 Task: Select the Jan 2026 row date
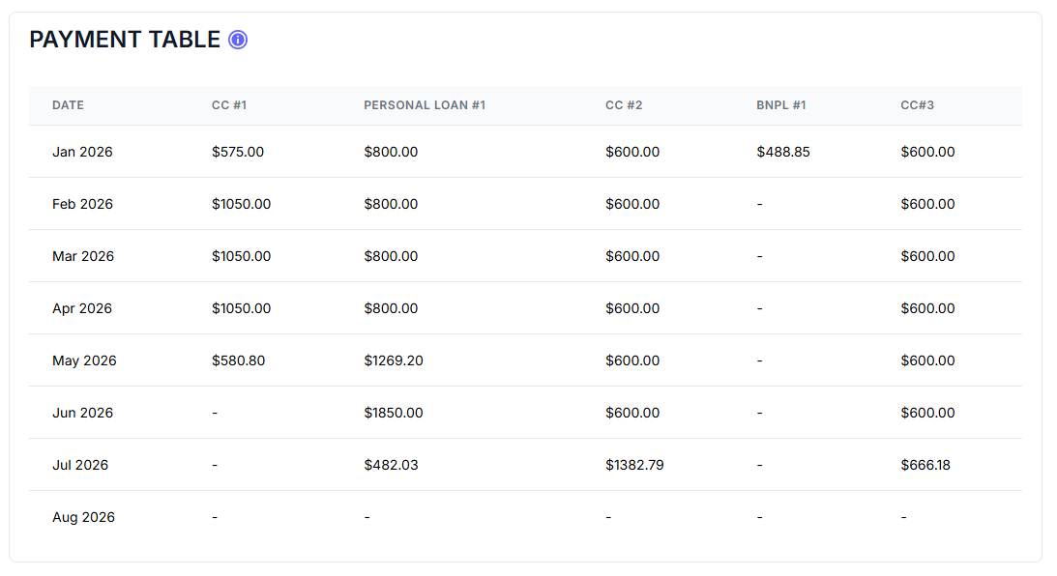82,152
